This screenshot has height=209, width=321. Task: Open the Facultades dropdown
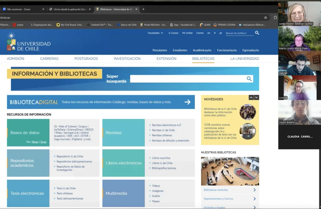155,33
